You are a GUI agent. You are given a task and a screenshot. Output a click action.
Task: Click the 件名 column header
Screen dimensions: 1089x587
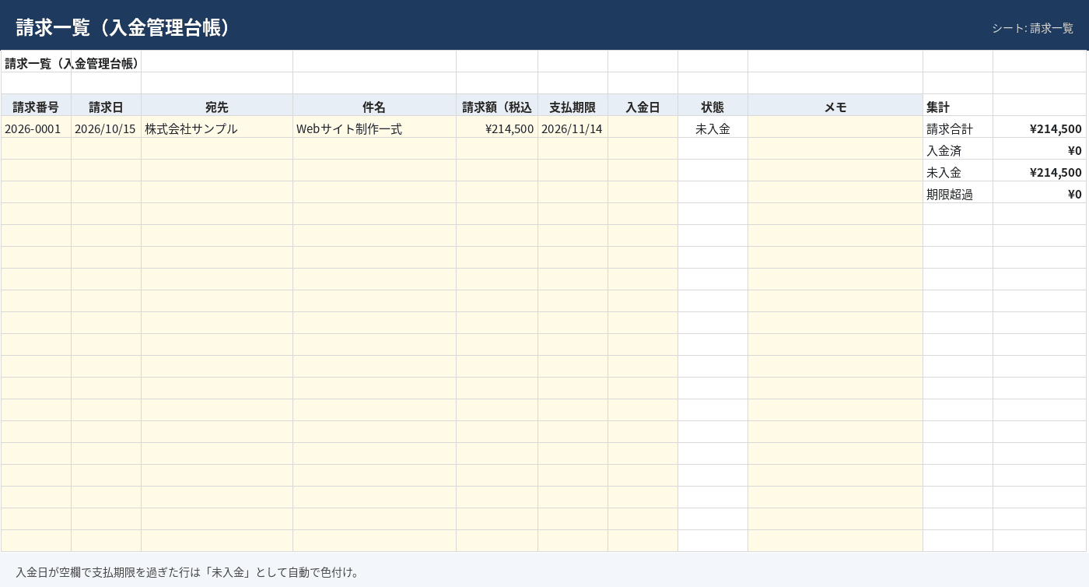374,107
